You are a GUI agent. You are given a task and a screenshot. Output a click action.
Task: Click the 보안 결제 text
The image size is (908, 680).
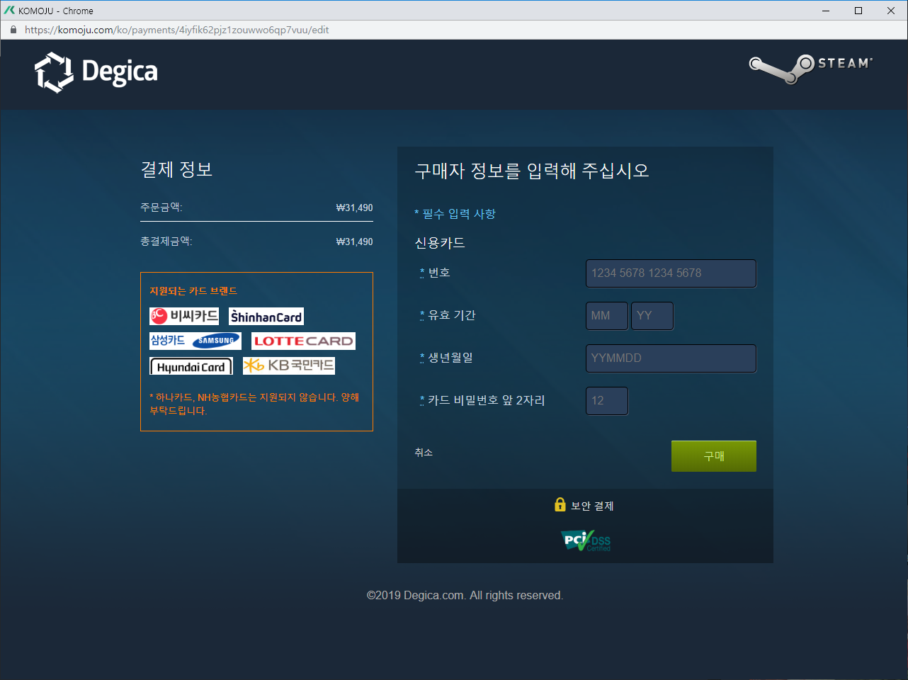coord(592,506)
